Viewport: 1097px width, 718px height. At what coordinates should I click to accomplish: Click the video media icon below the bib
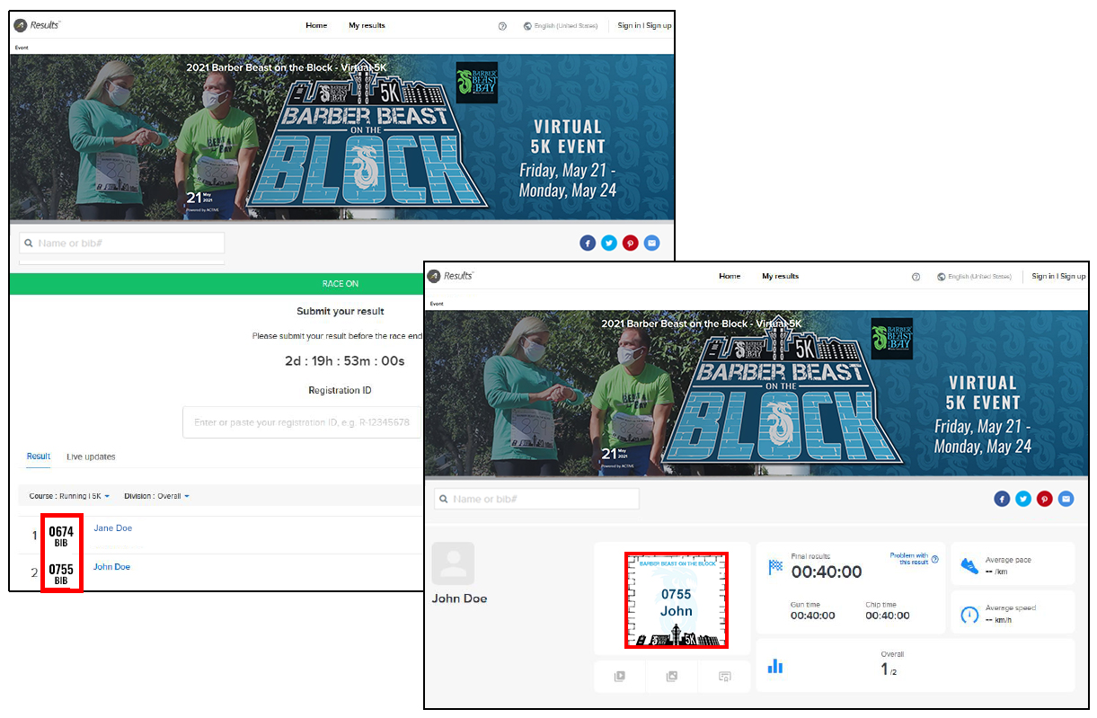(x=620, y=677)
